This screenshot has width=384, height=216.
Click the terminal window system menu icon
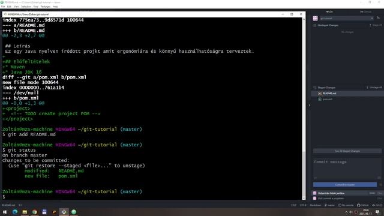point(5,14)
